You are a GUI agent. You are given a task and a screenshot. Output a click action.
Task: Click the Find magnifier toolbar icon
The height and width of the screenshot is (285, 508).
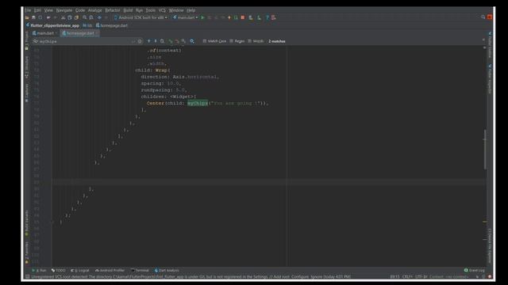pyautogui.click(x=85, y=17)
